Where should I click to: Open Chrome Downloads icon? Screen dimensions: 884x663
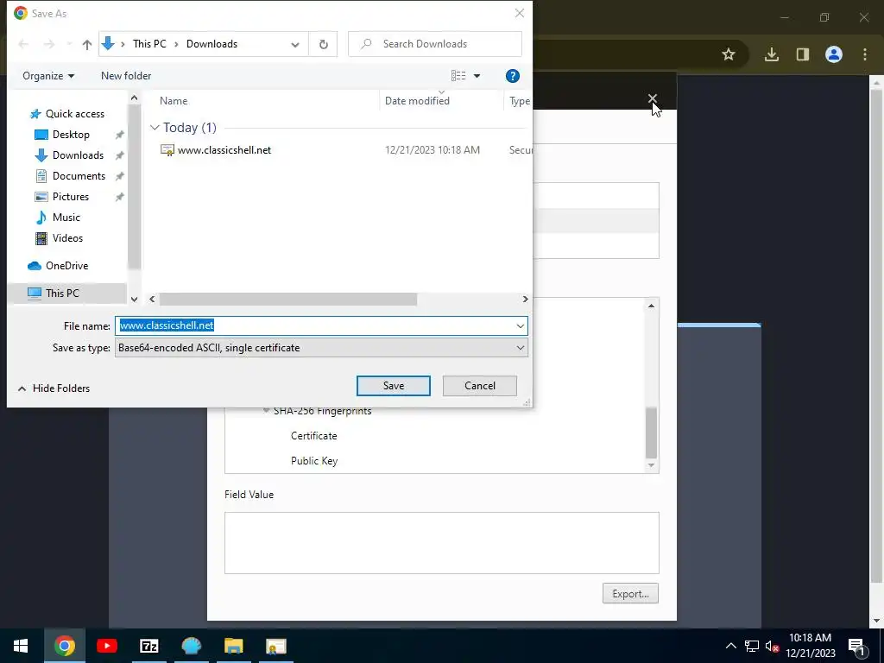pos(771,54)
